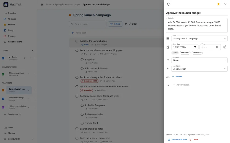Click the Add subtask field
230x143 pixels.
tap(183, 85)
